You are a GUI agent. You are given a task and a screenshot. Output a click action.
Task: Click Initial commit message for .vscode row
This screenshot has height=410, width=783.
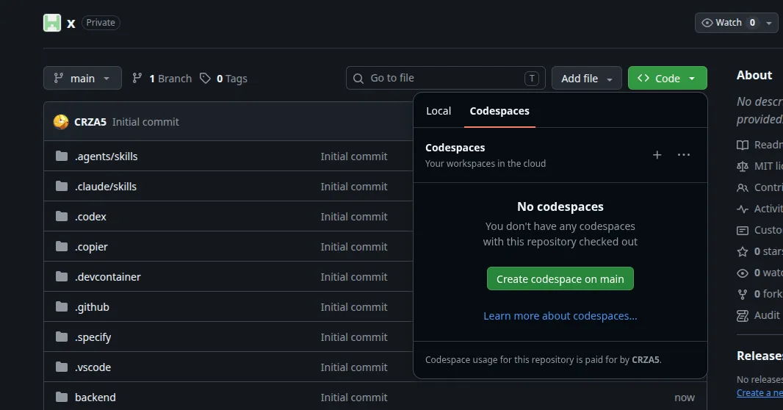click(354, 367)
